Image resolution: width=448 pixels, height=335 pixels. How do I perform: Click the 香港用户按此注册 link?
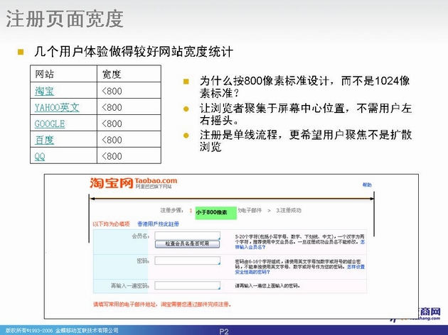[158, 224]
